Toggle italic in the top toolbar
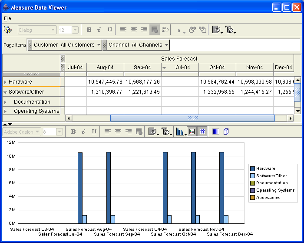Viewport: 304px width, 243px height. pyautogui.click(x=99, y=30)
